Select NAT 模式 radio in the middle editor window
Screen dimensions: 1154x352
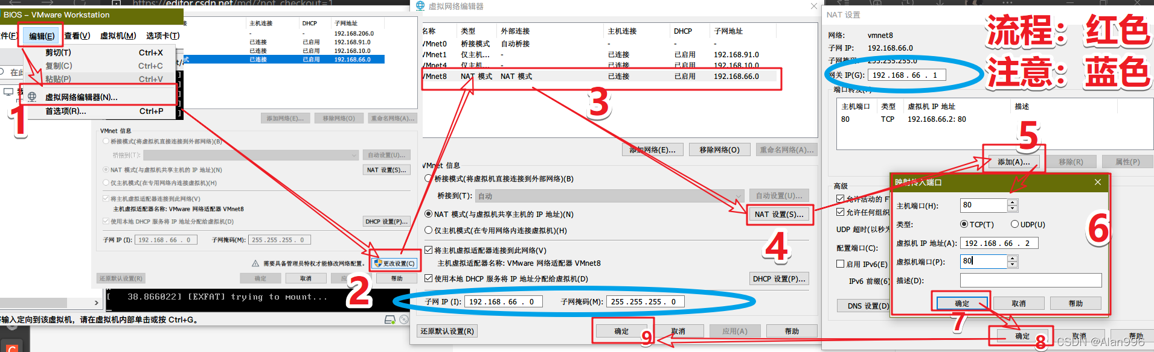point(428,214)
